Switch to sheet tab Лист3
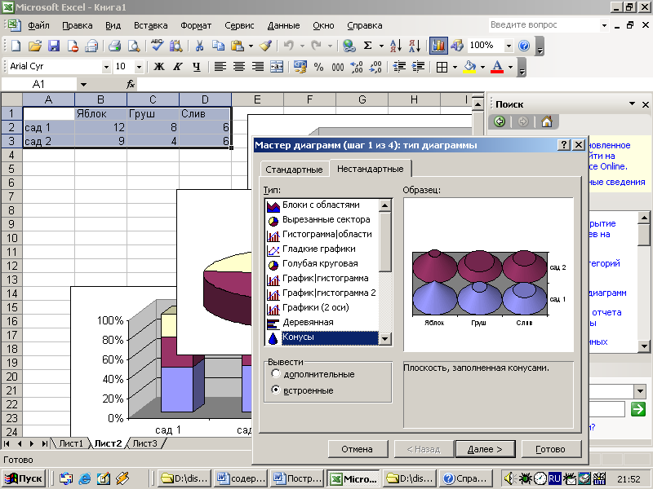Image resolution: width=653 pixels, height=489 pixels. tap(145, 443)
